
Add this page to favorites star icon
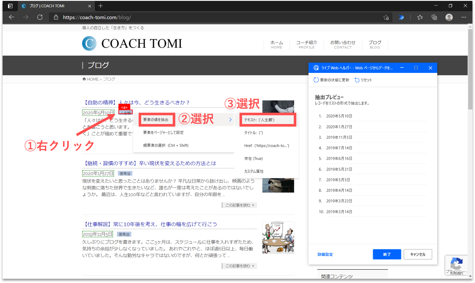(x=386, y=17)
